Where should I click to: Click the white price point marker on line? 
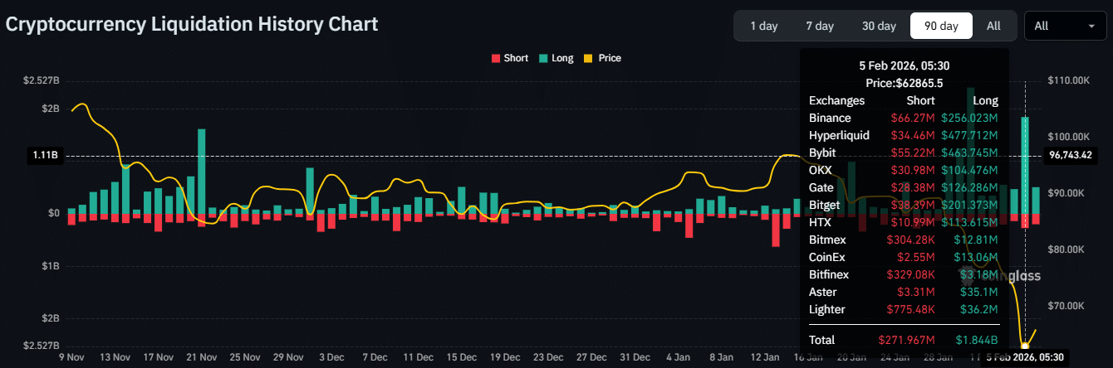(1025, 344)
